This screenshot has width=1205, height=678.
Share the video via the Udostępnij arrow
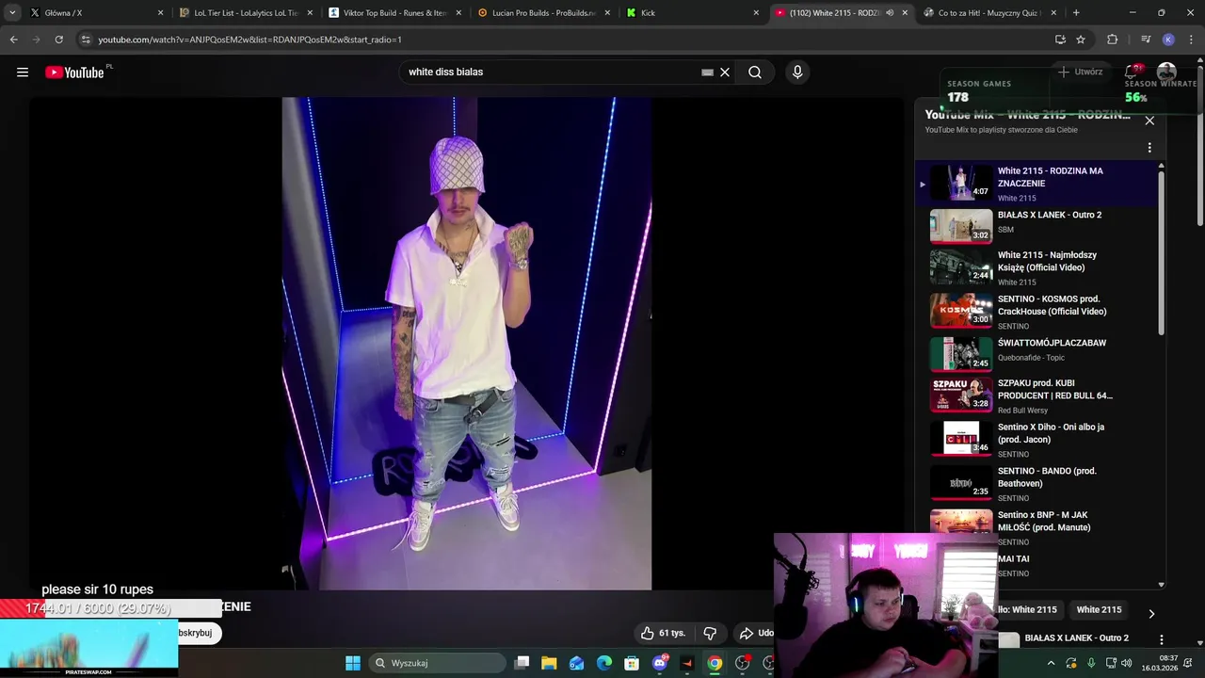tap(756, 633)
